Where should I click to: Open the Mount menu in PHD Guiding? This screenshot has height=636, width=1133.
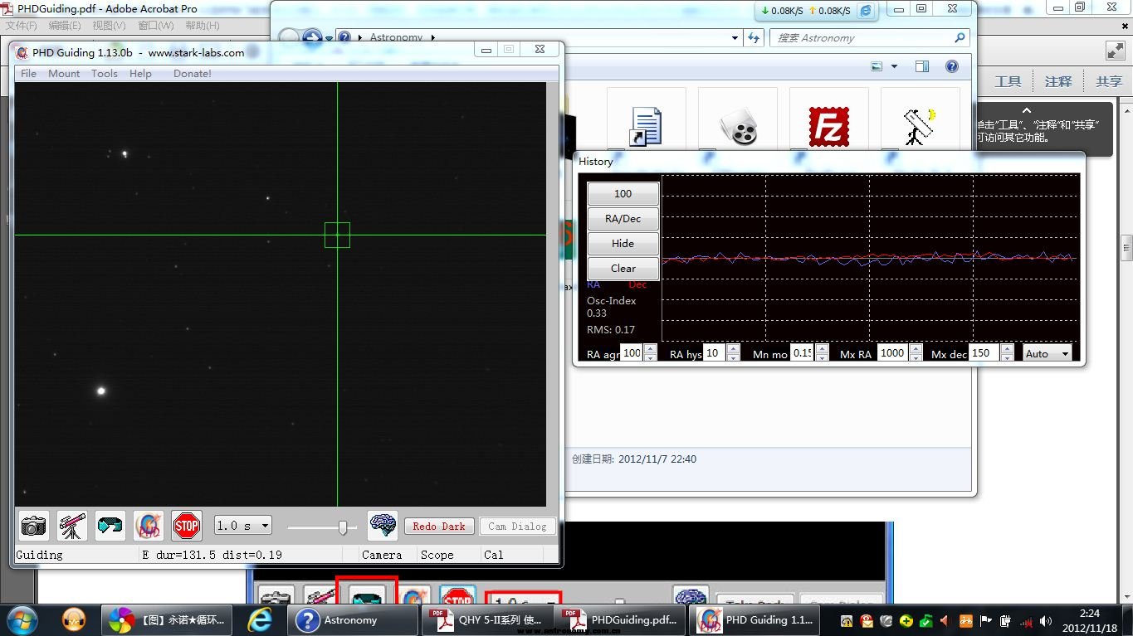64,73
